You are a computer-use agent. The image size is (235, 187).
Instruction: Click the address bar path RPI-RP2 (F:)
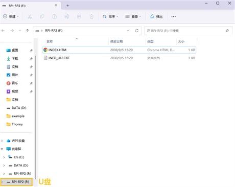point(54,31)
